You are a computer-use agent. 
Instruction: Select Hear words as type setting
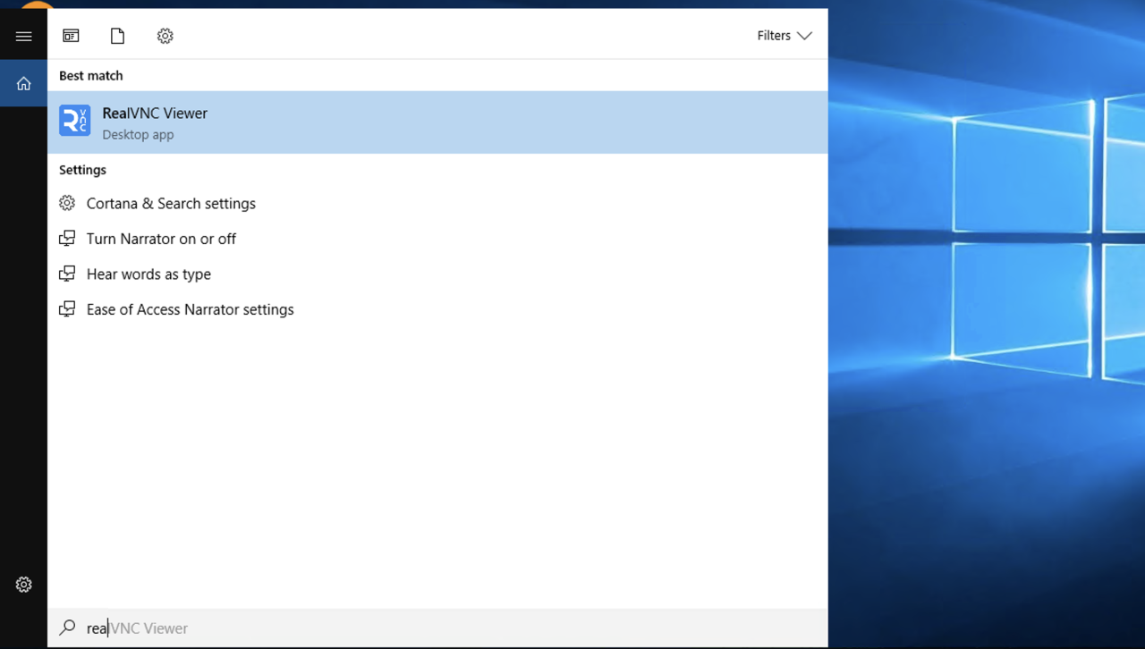tap(148, 274)
